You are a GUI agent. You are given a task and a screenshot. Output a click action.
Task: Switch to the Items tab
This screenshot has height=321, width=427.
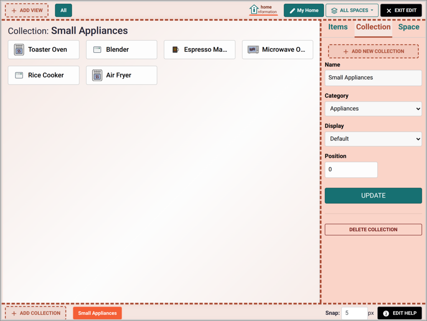coord(338,27)
